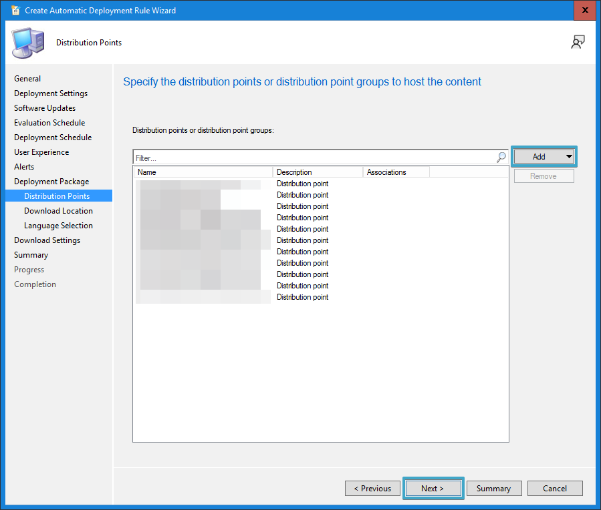The width and height of the screenshot is (601, 510).
Task: Click the help/support person icon top-right
Action: 578,41
